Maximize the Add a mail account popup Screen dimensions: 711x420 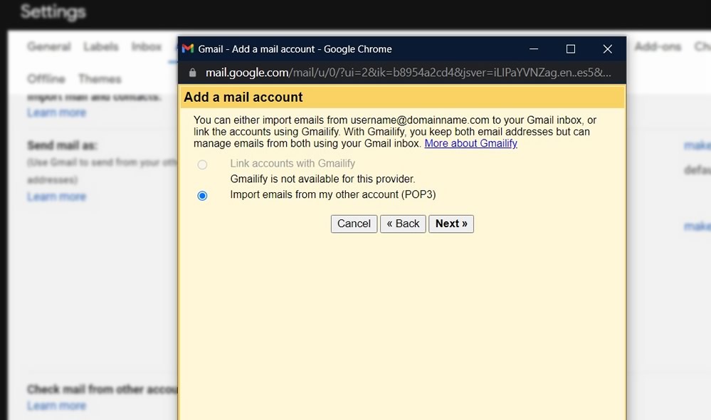571,49
